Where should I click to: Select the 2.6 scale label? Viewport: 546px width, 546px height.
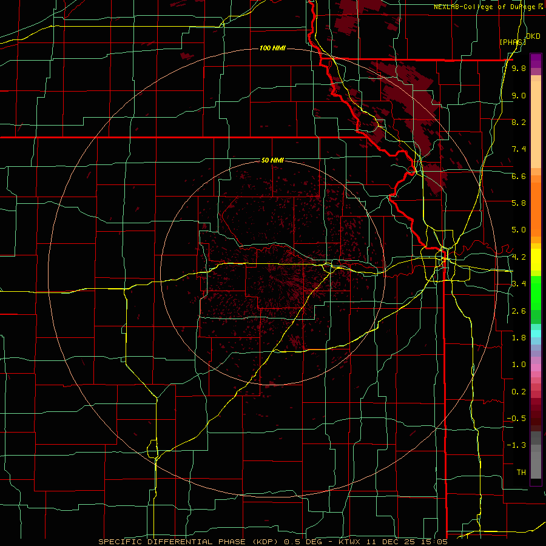coord(519,311)
